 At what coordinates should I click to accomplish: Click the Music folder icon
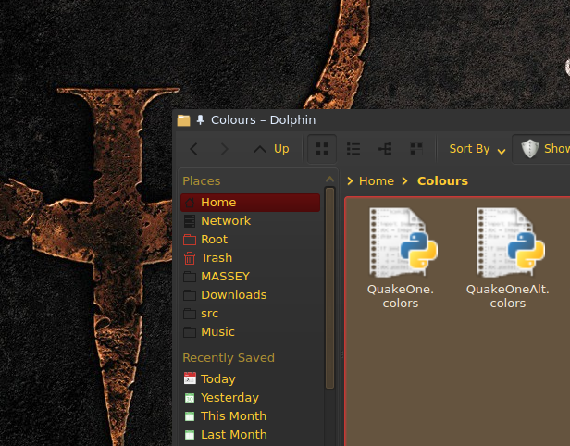[x=190, y=332]
